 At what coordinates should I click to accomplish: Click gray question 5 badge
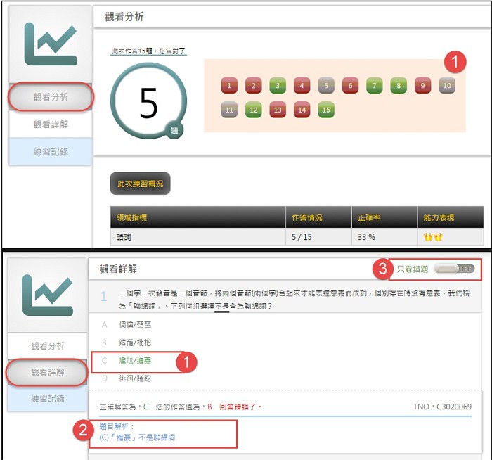(x=326, y=85)
